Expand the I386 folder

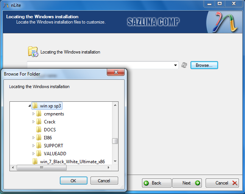click(33, 137)
